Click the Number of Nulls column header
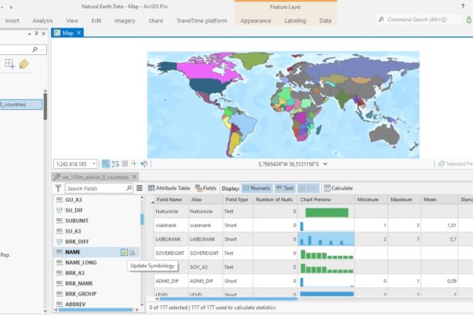 point(274,199)
